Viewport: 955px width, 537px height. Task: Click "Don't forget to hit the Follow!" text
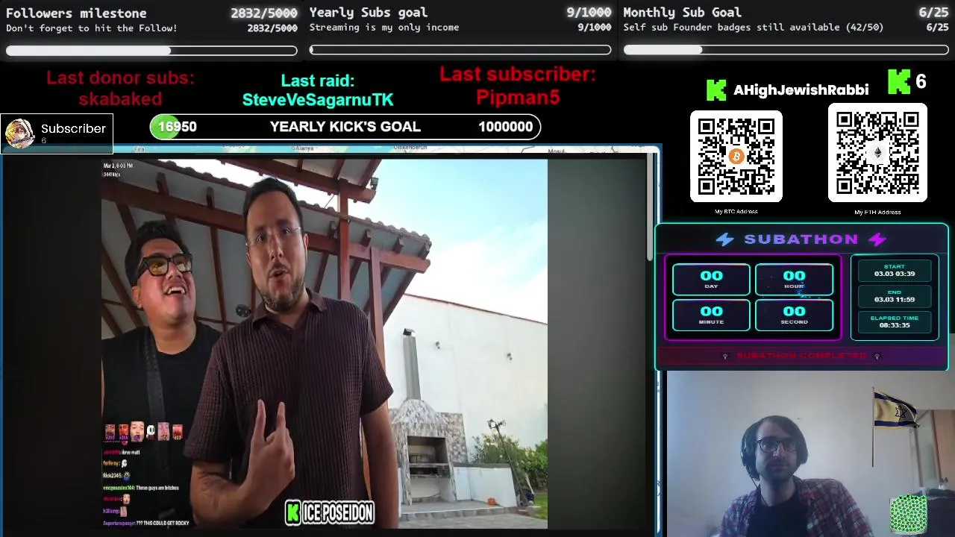click(92, 28)
